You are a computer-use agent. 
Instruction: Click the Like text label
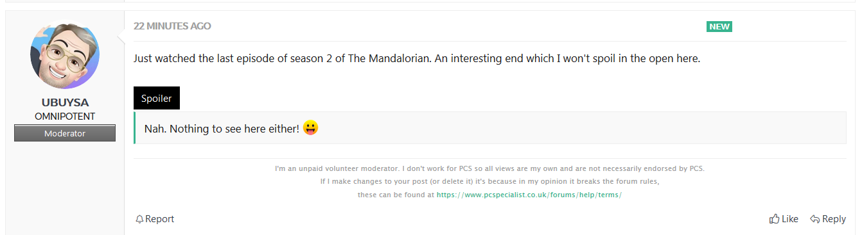tap(791, 219)
